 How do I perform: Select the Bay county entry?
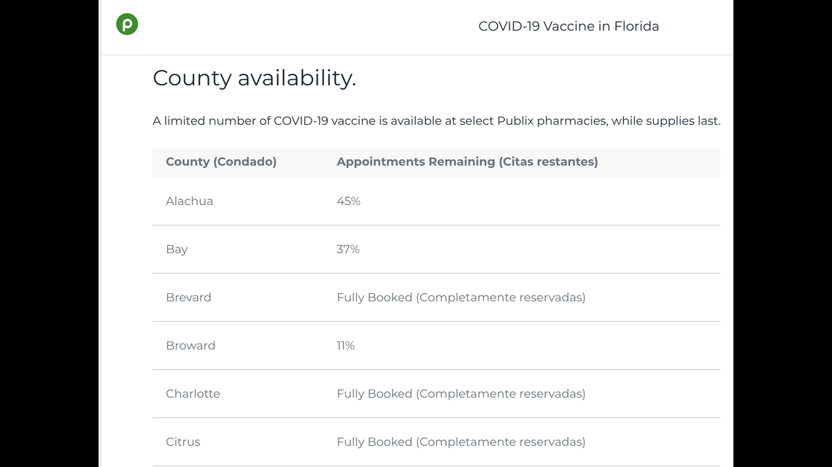point(177,249)
